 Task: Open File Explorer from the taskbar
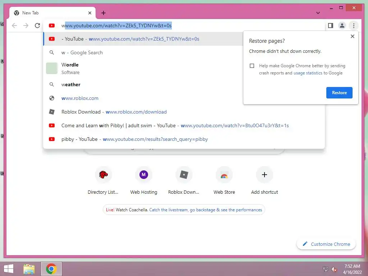tap(29, 269)
